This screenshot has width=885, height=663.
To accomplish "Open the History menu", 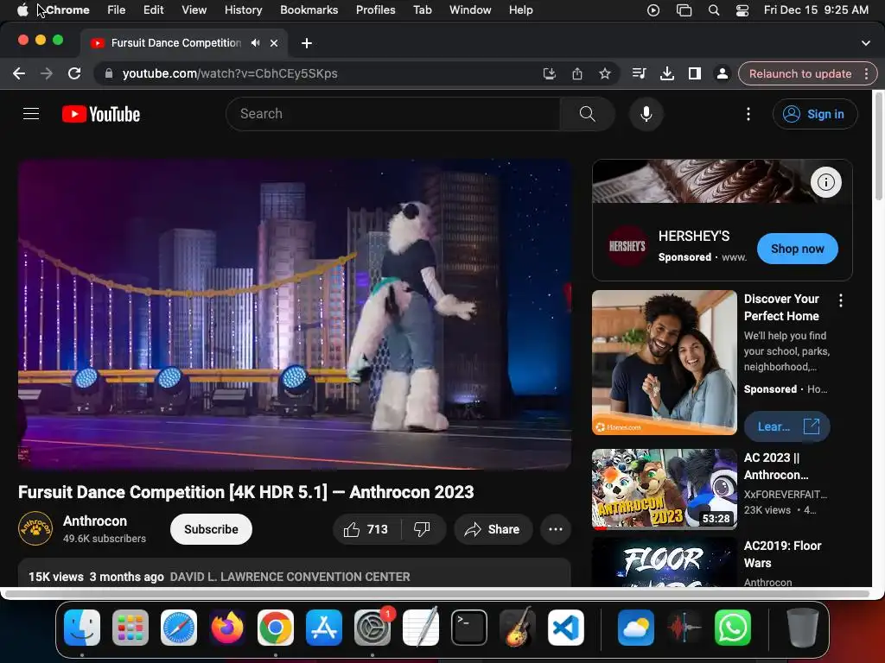I will (x=243, y=10).
